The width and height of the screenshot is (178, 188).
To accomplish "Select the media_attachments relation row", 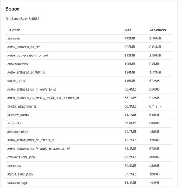I will (89, 106).
